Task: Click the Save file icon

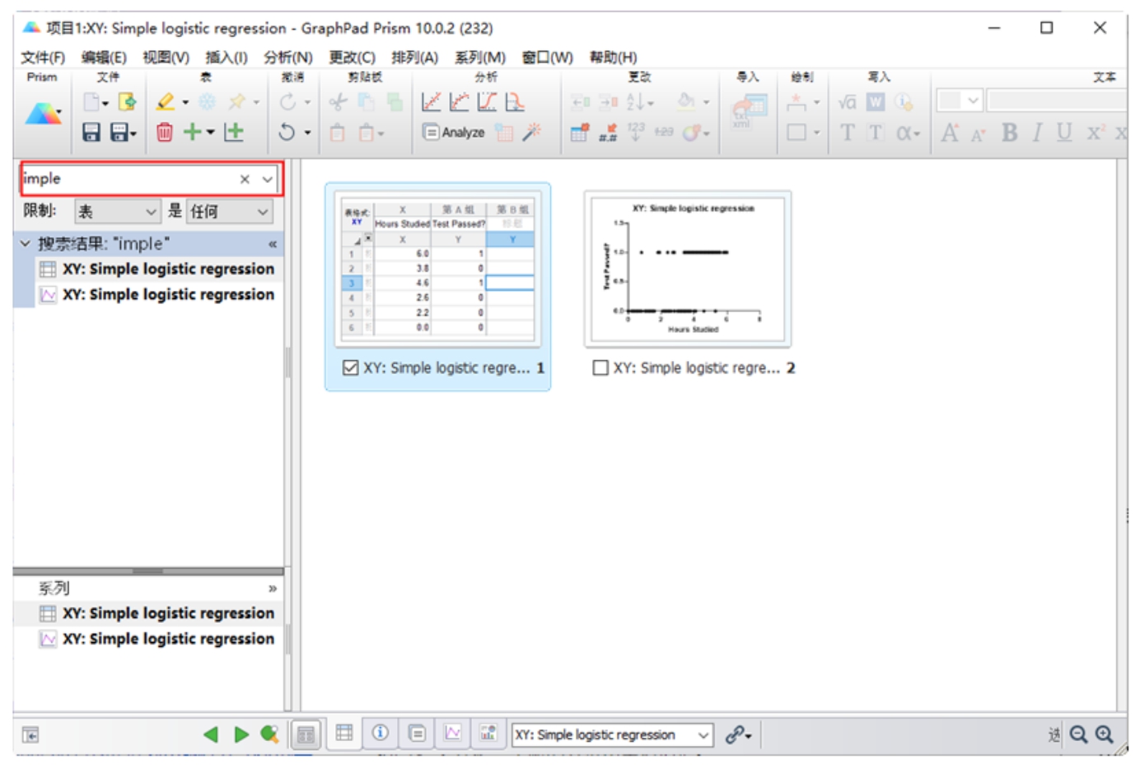Action: [91, 132]
